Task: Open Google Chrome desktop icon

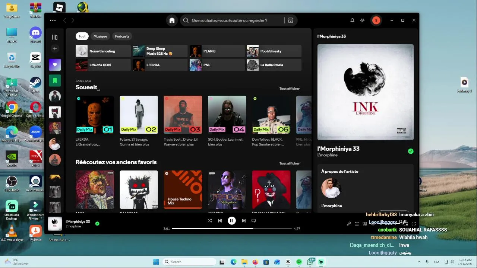Action: (x=12, y=109)
